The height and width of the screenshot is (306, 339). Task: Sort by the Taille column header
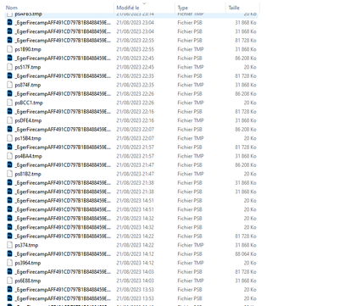234,8
